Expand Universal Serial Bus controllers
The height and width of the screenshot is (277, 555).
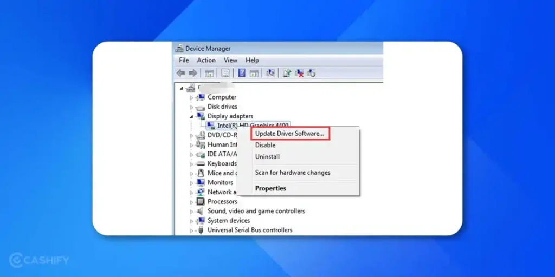point(192,230)
